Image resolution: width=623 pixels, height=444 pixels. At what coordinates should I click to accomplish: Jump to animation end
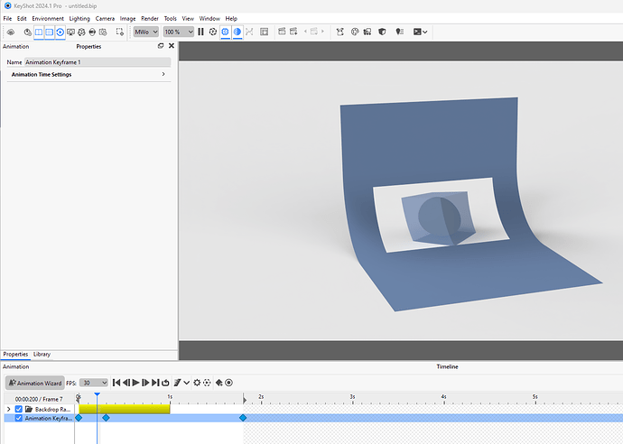155,383
